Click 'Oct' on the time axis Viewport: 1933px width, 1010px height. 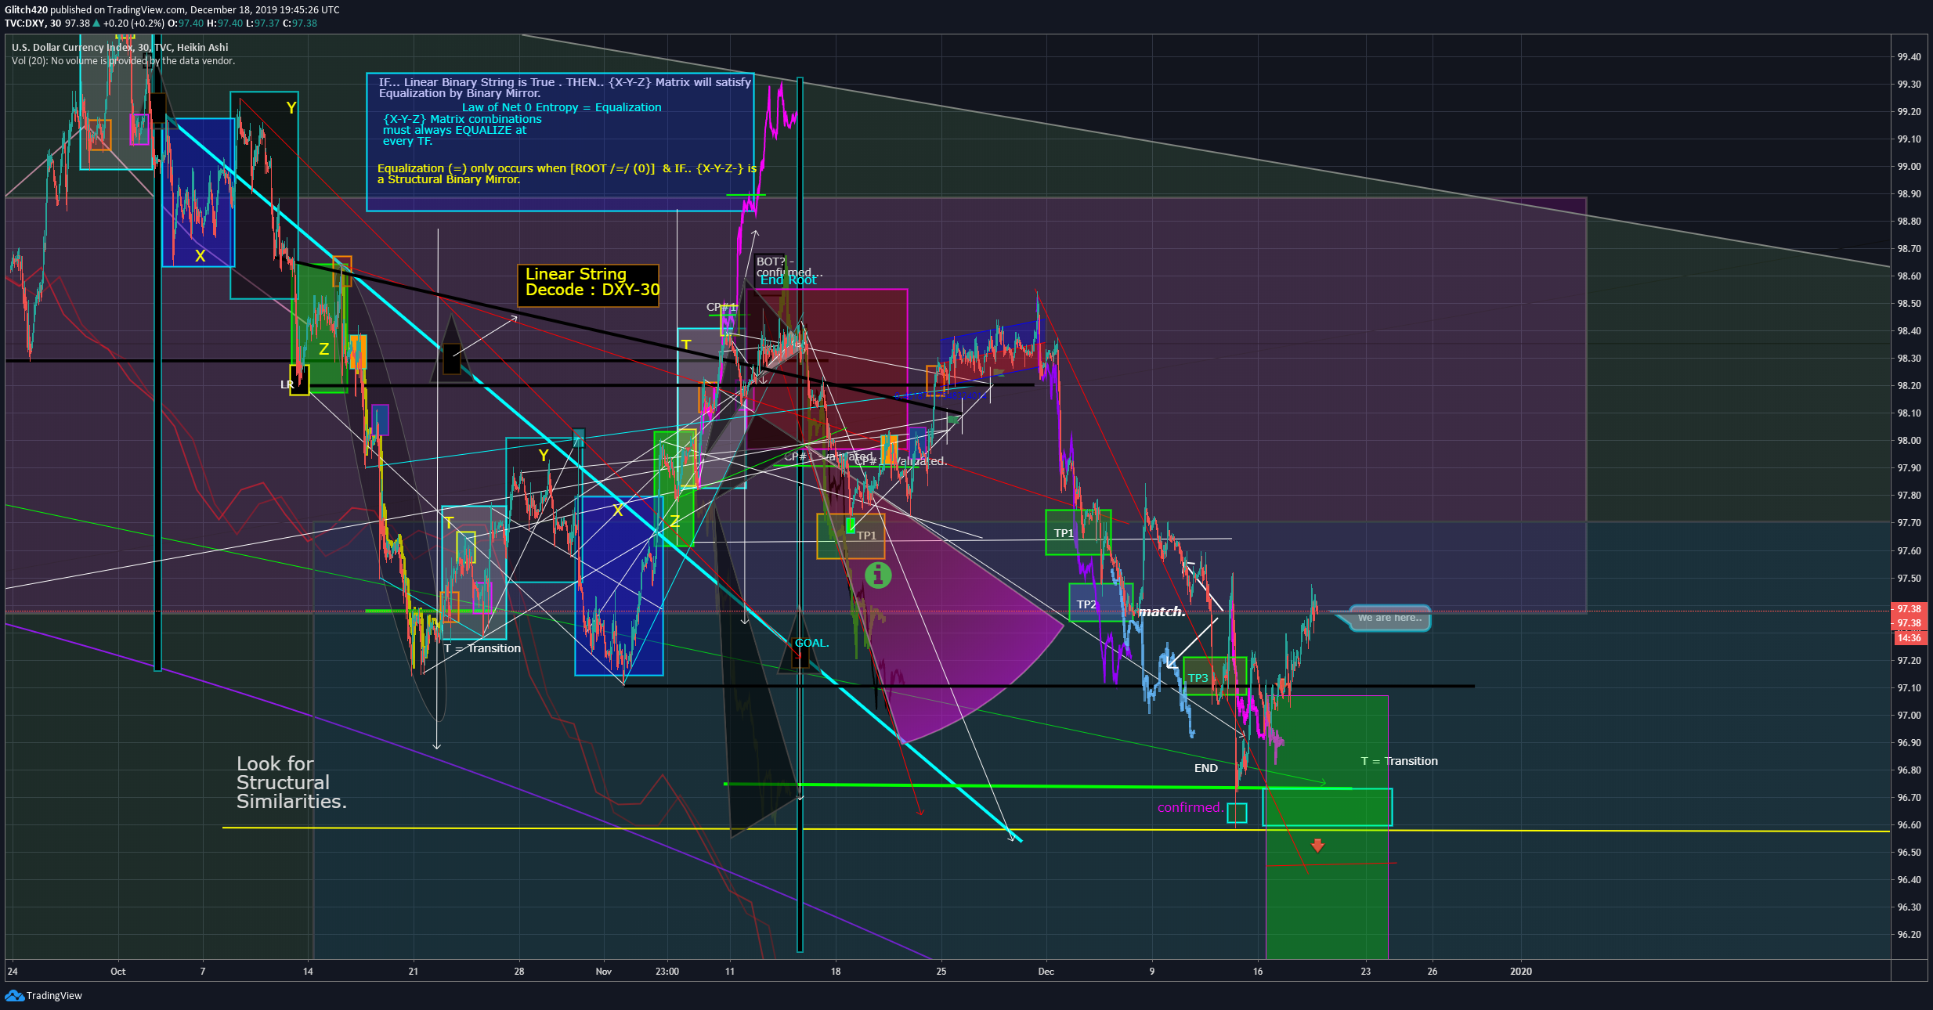(117, 972)
